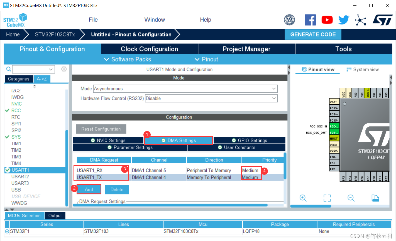Viewport: 396px width, 241px height.
Task: Switch to Tools tab
Action: (x=343, y=49)
